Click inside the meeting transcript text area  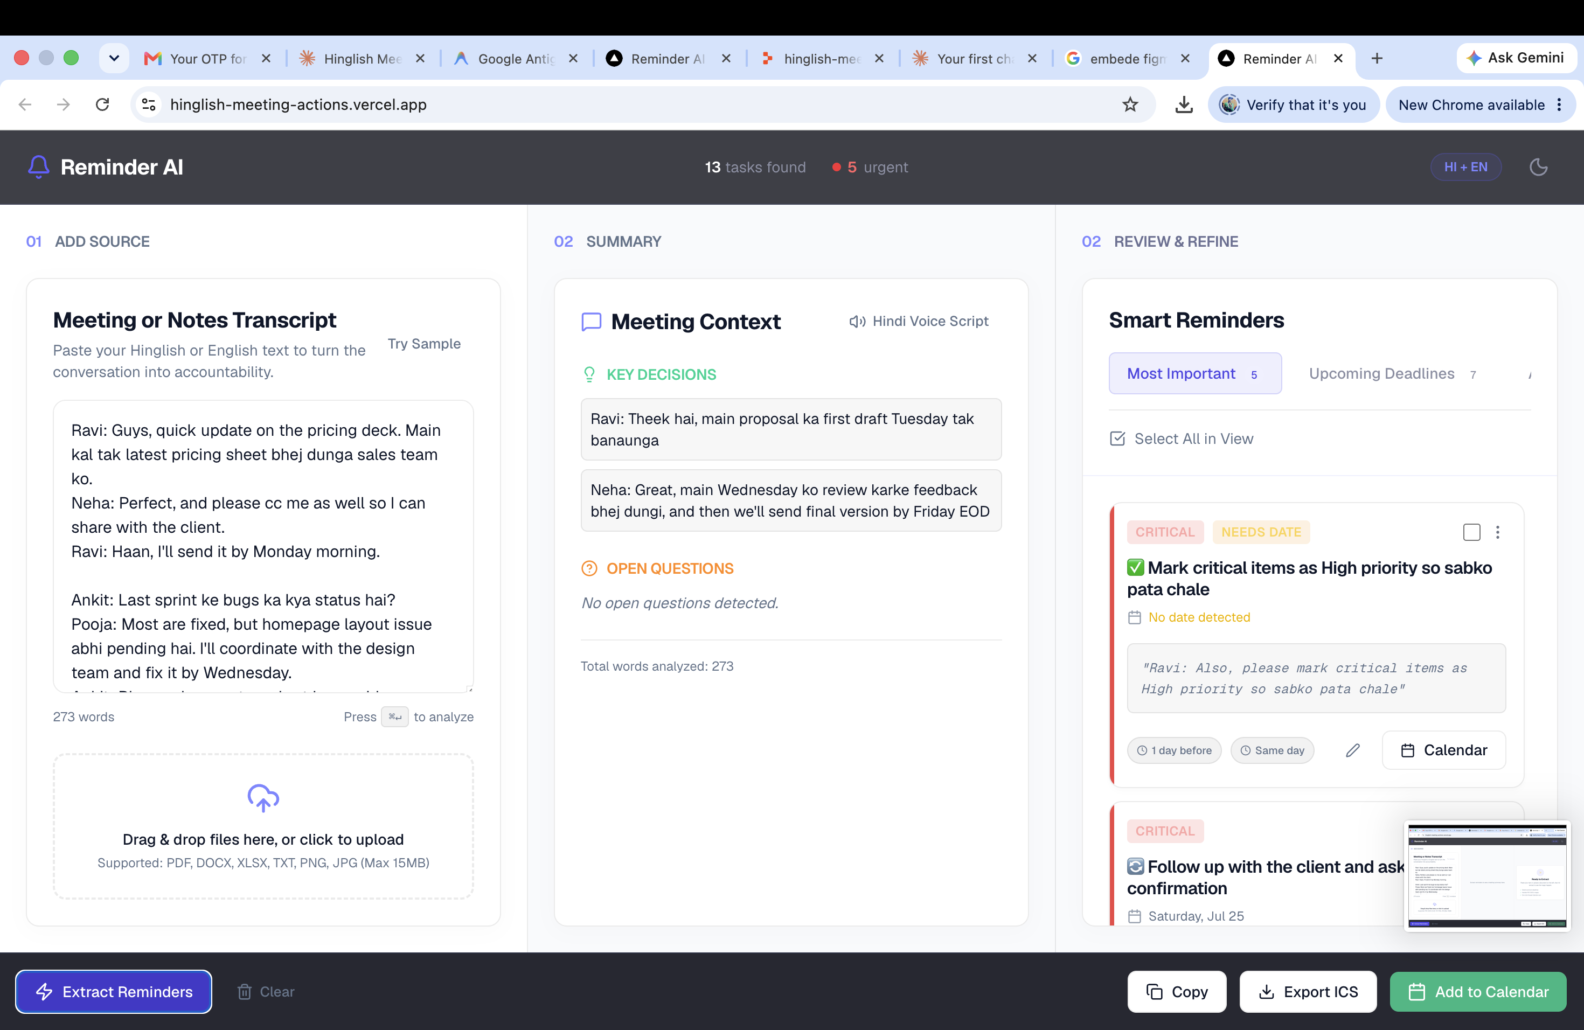pyautogui.click(x=263, y=546)
